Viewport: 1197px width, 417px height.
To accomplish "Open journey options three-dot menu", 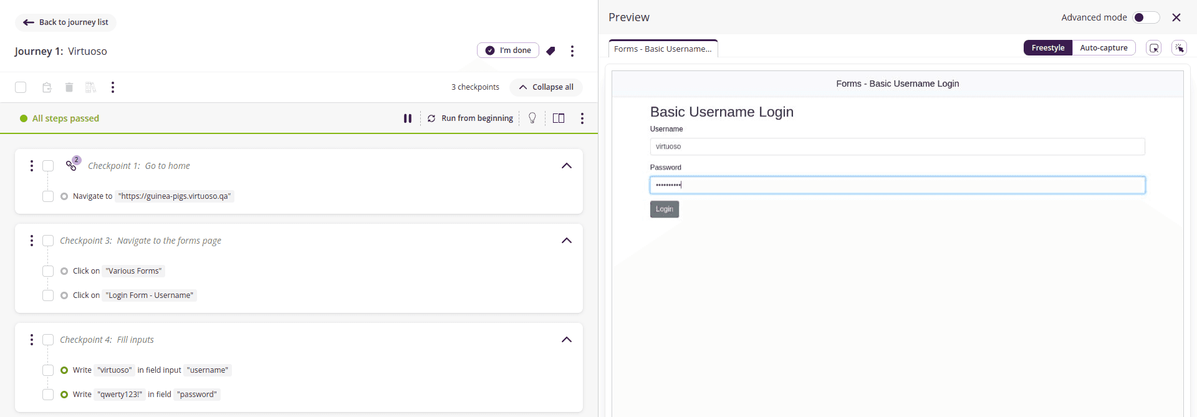I will [572, 51].
